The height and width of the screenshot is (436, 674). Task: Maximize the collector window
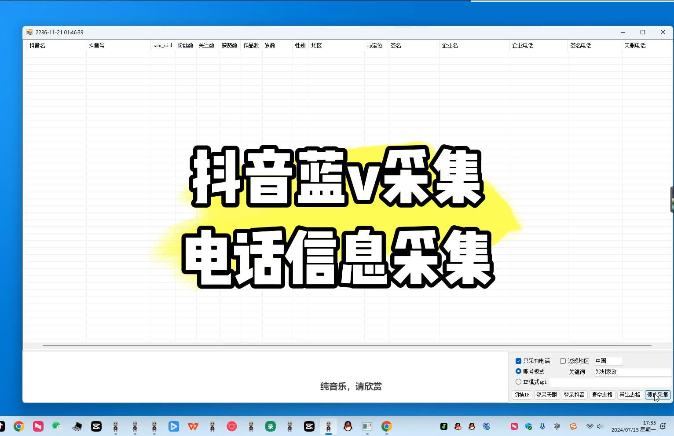coord(643,32)
